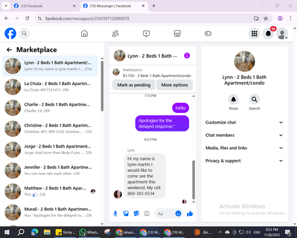Open the Video (Watch) icon
The image size is (297, 238).
point(146,33)
